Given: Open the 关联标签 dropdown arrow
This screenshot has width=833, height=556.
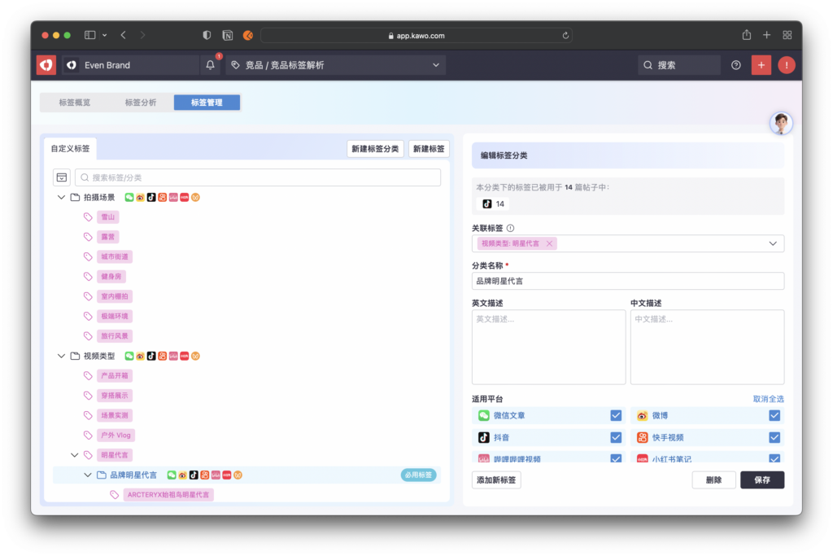Looking at the screenshot, I should click(x=772, y=243).
